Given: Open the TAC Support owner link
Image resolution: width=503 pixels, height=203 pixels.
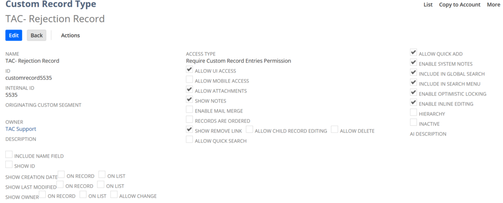Looking at the screenshot, I should pyautogui.click(x=21, y=129).
